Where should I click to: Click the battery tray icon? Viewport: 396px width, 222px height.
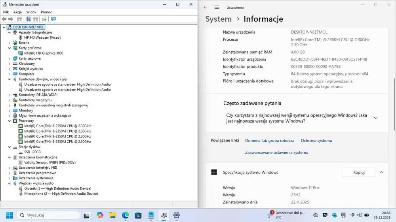coord(367,215)
